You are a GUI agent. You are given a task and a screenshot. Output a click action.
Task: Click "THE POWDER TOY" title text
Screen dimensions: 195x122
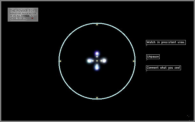tap(22, 11)
